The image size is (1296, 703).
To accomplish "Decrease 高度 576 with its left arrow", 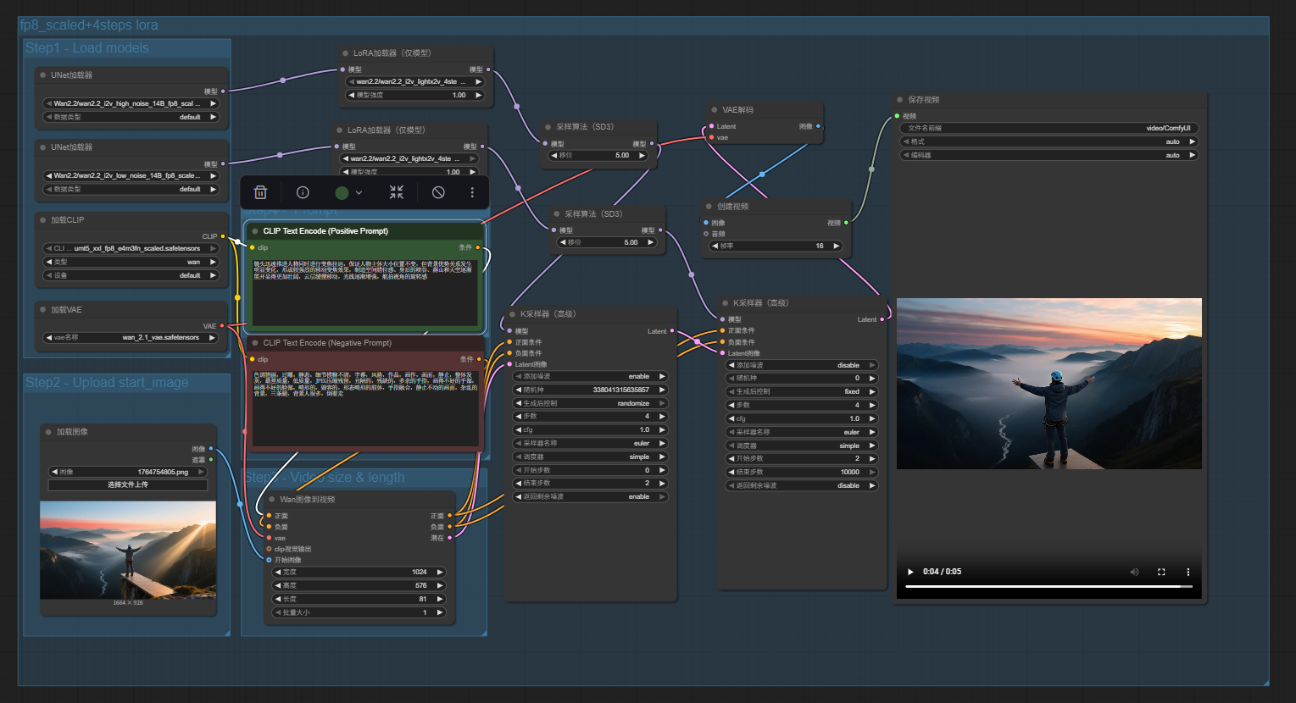I will pyautogui.click(x=278, y=586).
